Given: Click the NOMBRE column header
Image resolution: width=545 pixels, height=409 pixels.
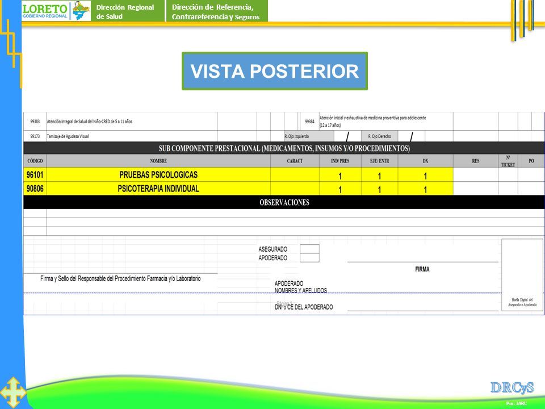Looking at the screenshot, I should tap(158, 161).
